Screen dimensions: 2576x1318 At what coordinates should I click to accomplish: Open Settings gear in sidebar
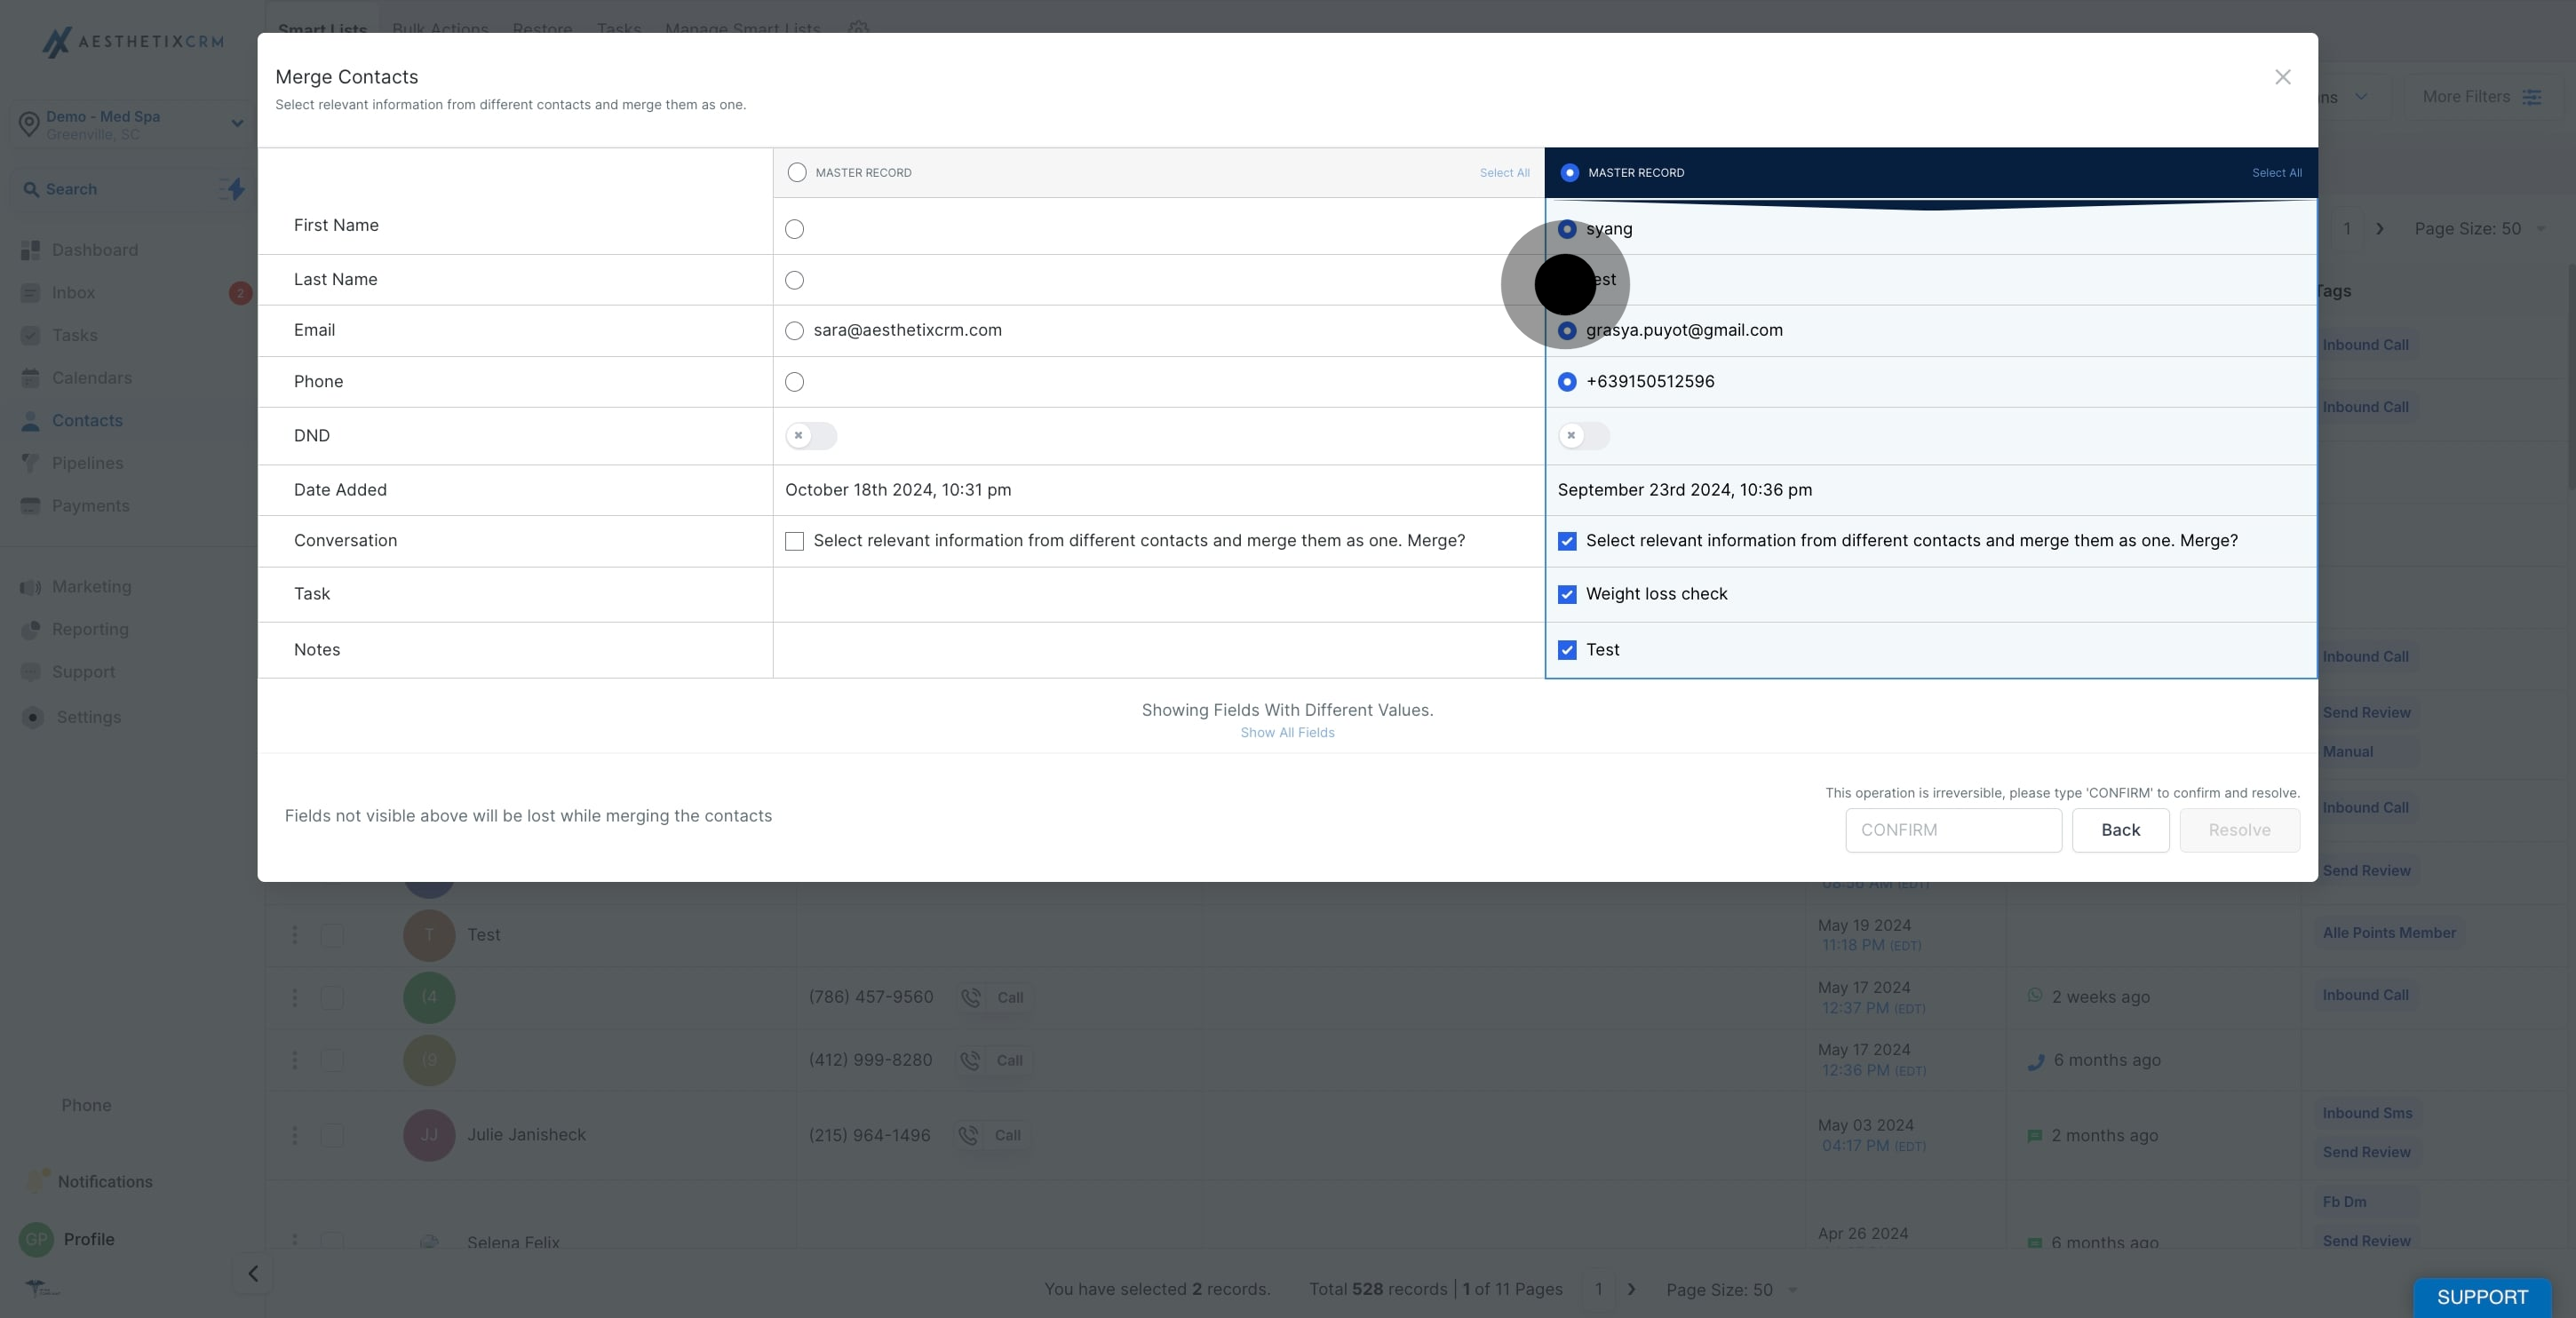(33, 717)
